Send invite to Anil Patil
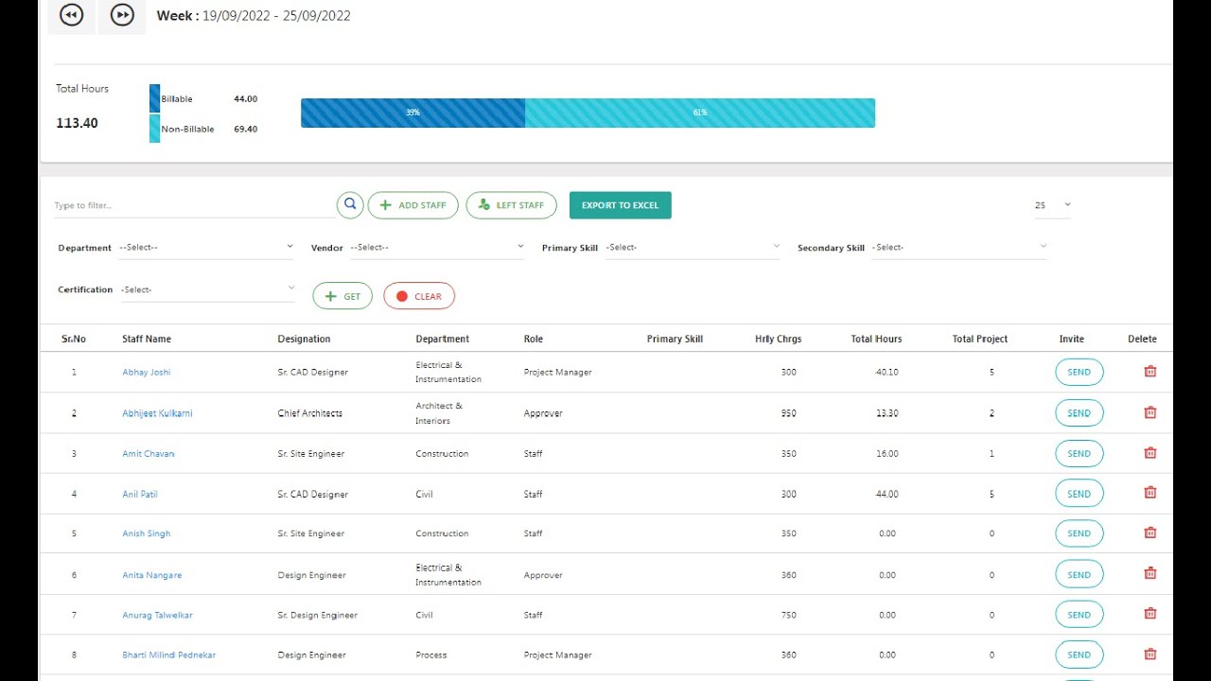 pyautogui.click(x=1079, y=494)
